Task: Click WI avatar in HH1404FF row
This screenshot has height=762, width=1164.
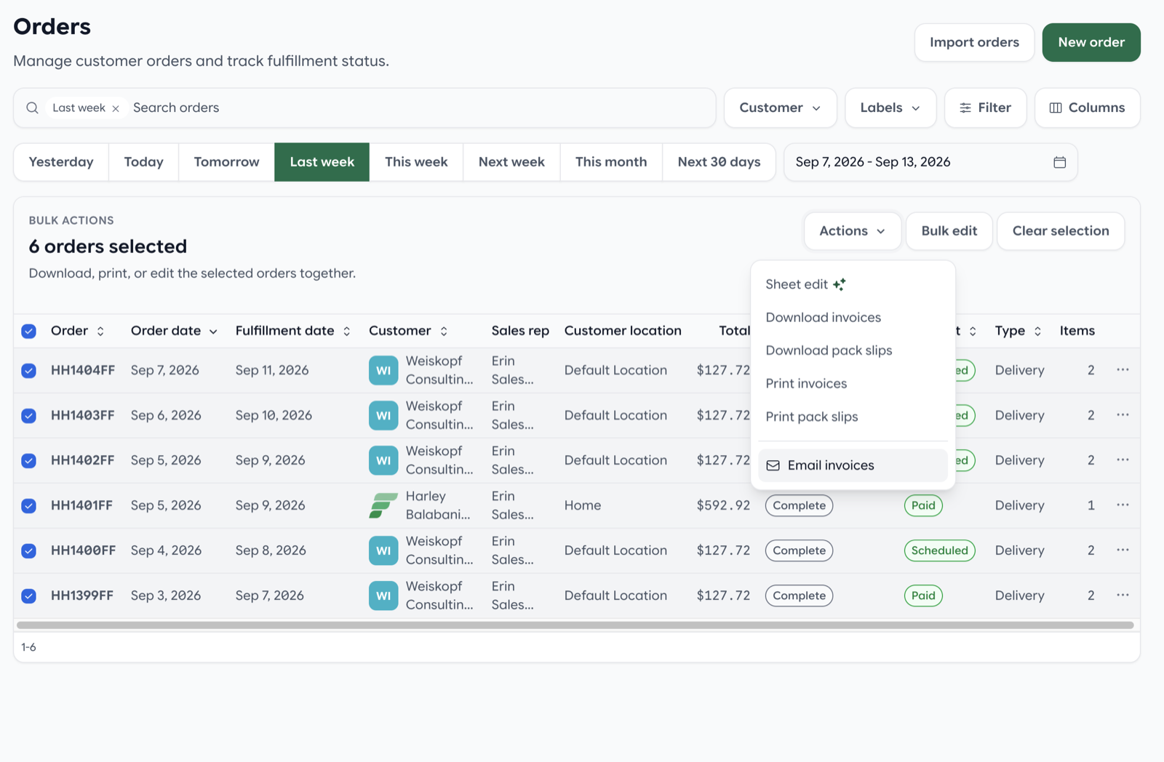Action: tap(383, 370)
